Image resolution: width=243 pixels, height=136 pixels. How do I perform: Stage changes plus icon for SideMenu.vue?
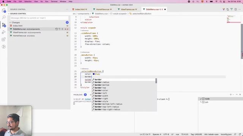(62, 29)
